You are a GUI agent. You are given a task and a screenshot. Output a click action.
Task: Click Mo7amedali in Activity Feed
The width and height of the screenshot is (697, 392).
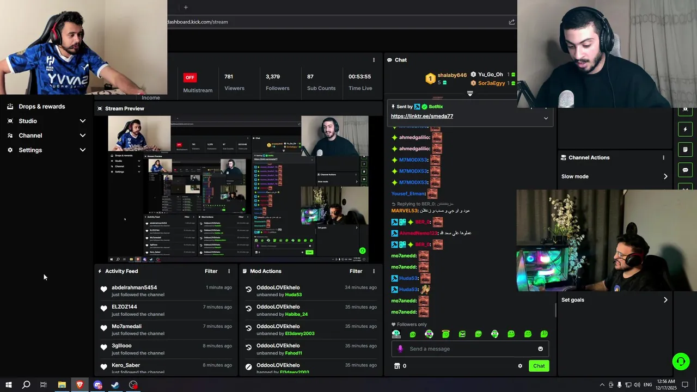126,327
